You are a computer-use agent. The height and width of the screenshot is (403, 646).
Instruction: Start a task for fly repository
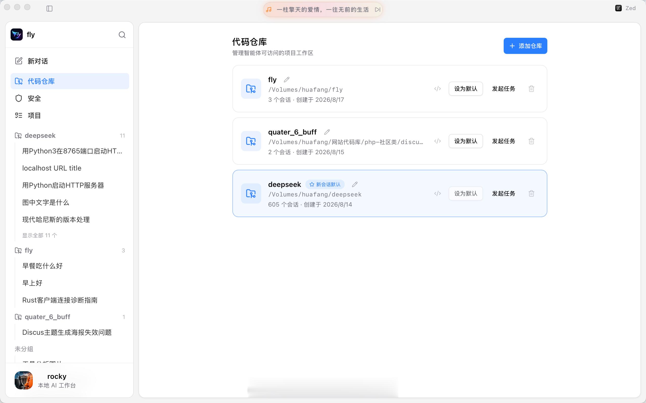click(x=503, y=89)
